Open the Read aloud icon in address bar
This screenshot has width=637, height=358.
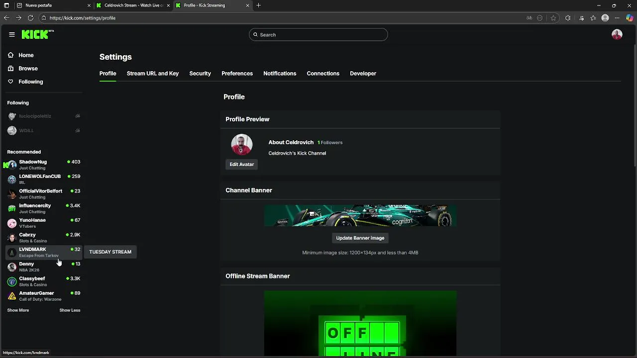(x=529, y=18)
